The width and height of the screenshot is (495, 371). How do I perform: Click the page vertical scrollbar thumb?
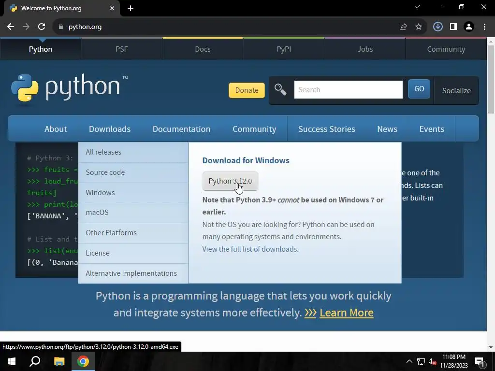click(491, 79)
